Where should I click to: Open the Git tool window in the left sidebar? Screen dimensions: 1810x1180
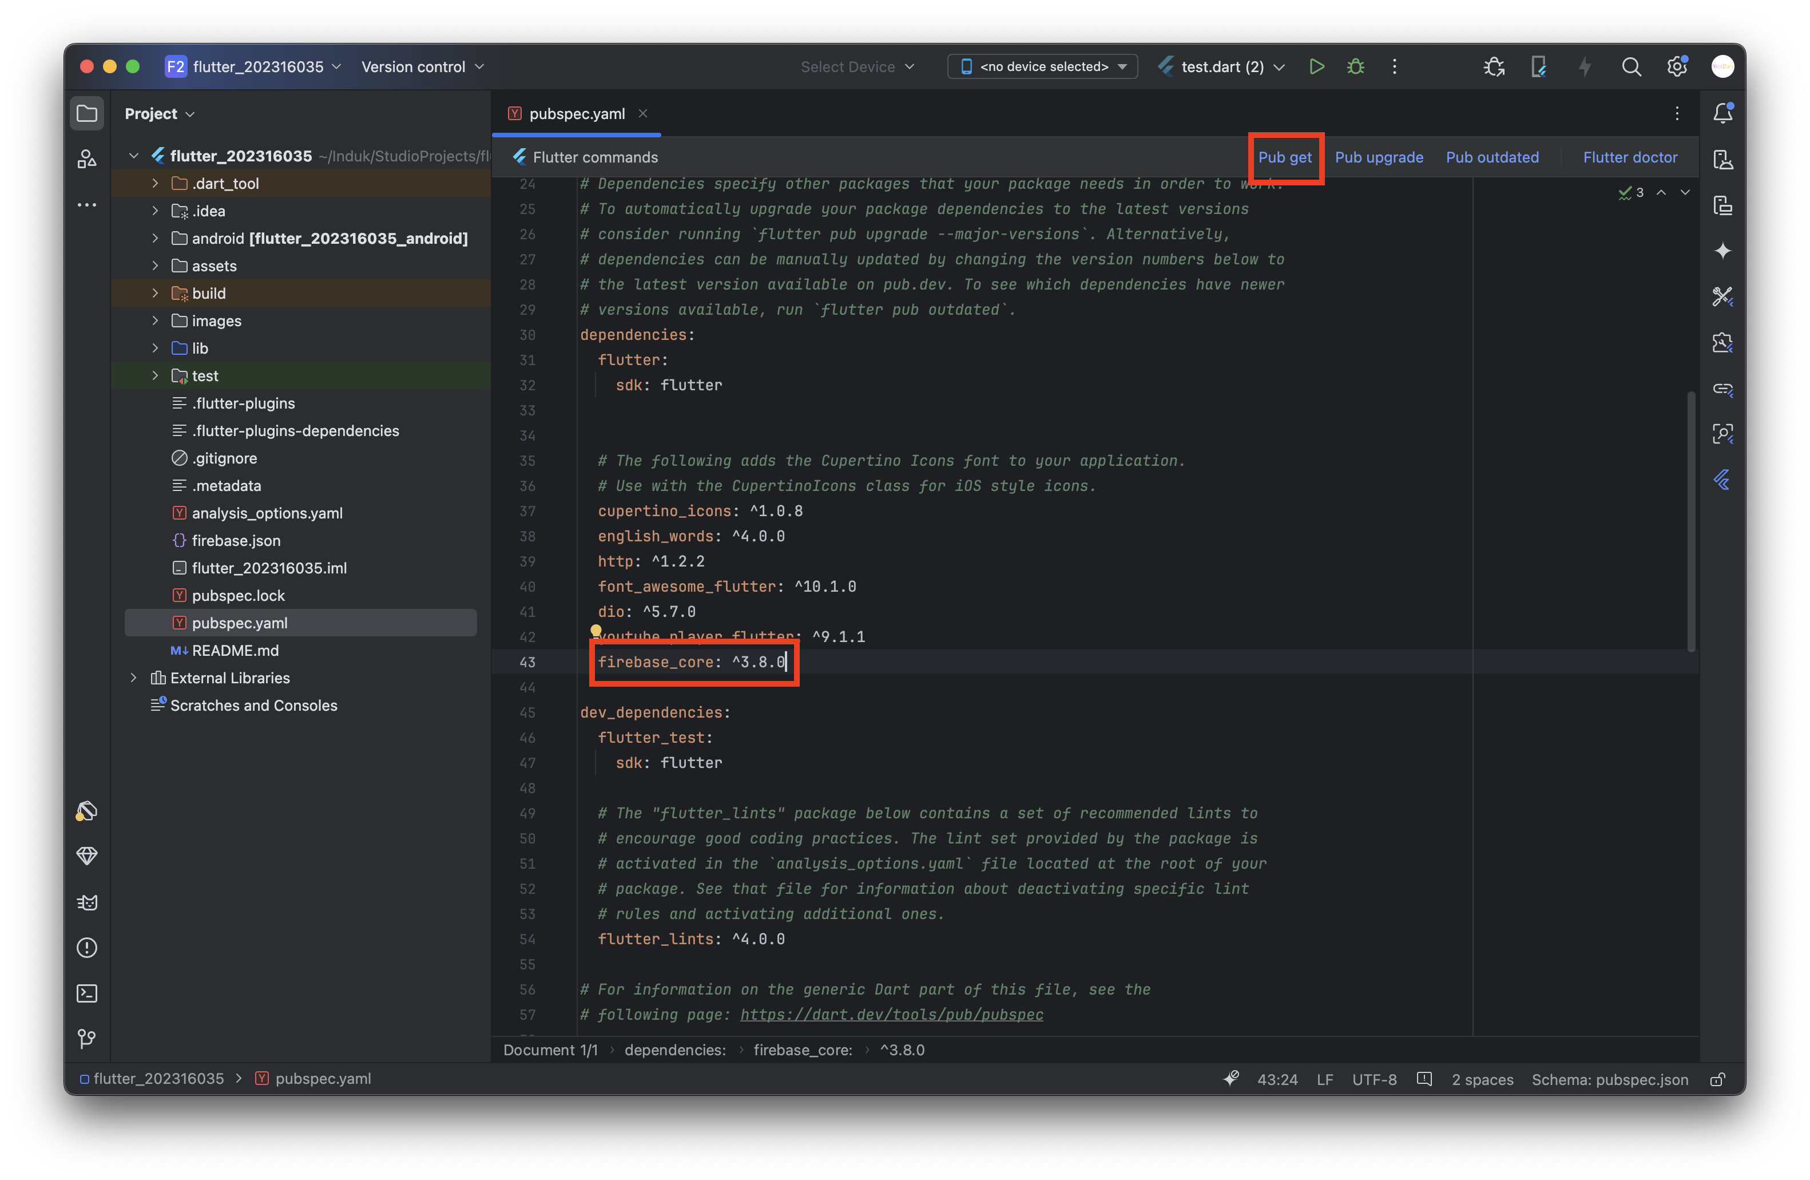pyautogui.click(x=88, y=1039)
